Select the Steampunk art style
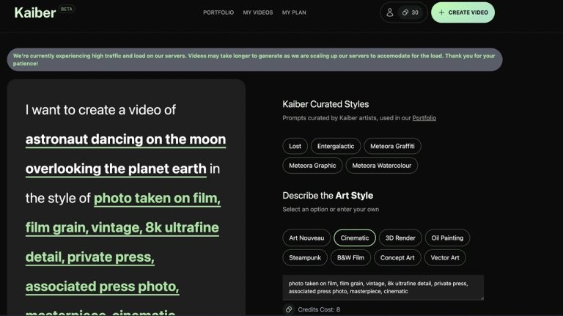Screen dimensions: 563x316 point(305,257)
